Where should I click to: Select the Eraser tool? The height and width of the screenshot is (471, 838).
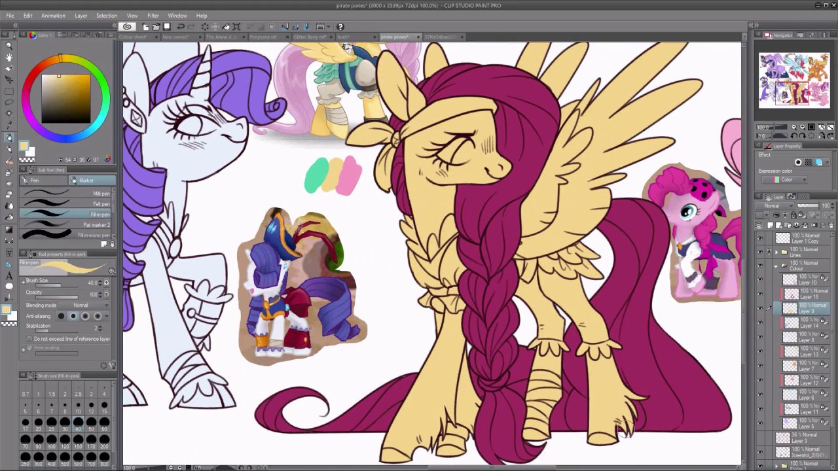[9, 194]
